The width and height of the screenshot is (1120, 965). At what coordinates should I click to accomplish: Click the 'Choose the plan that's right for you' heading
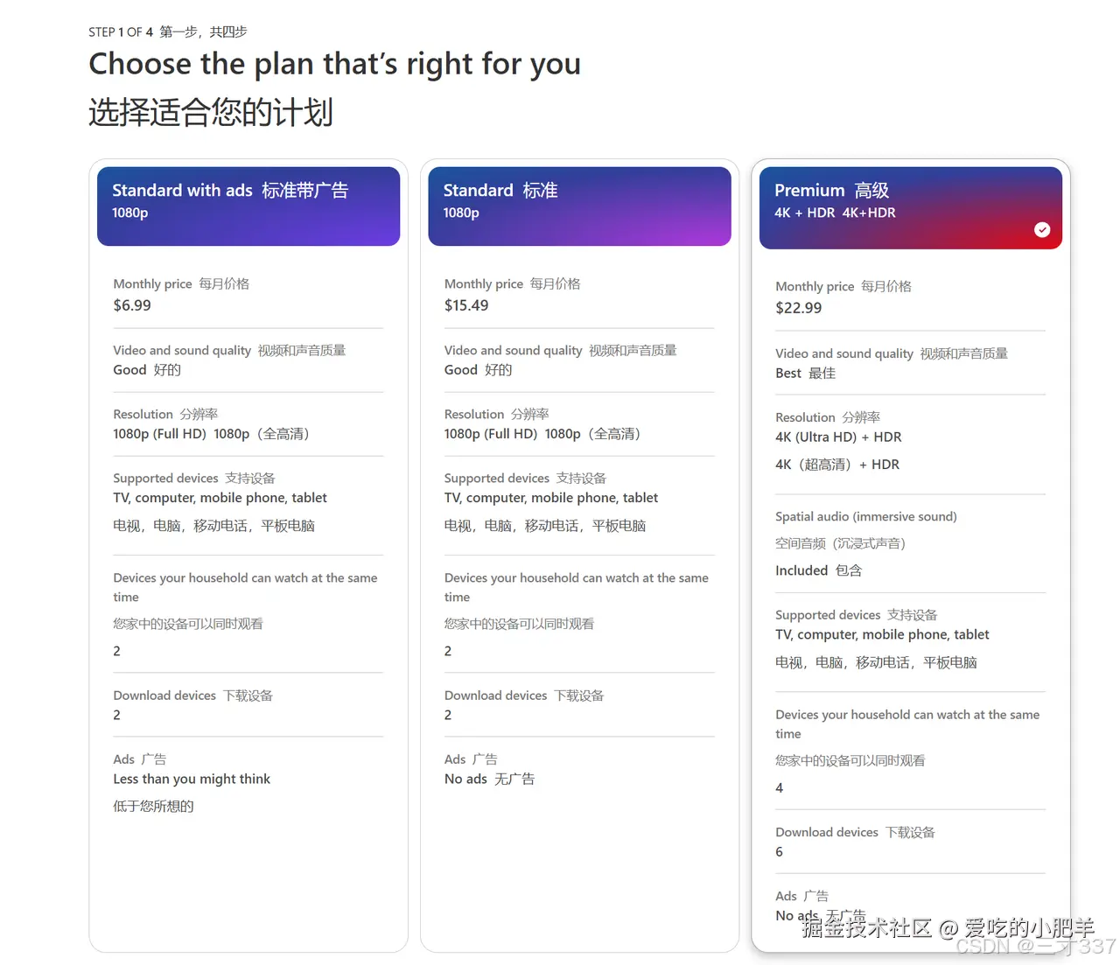(334, 64)
